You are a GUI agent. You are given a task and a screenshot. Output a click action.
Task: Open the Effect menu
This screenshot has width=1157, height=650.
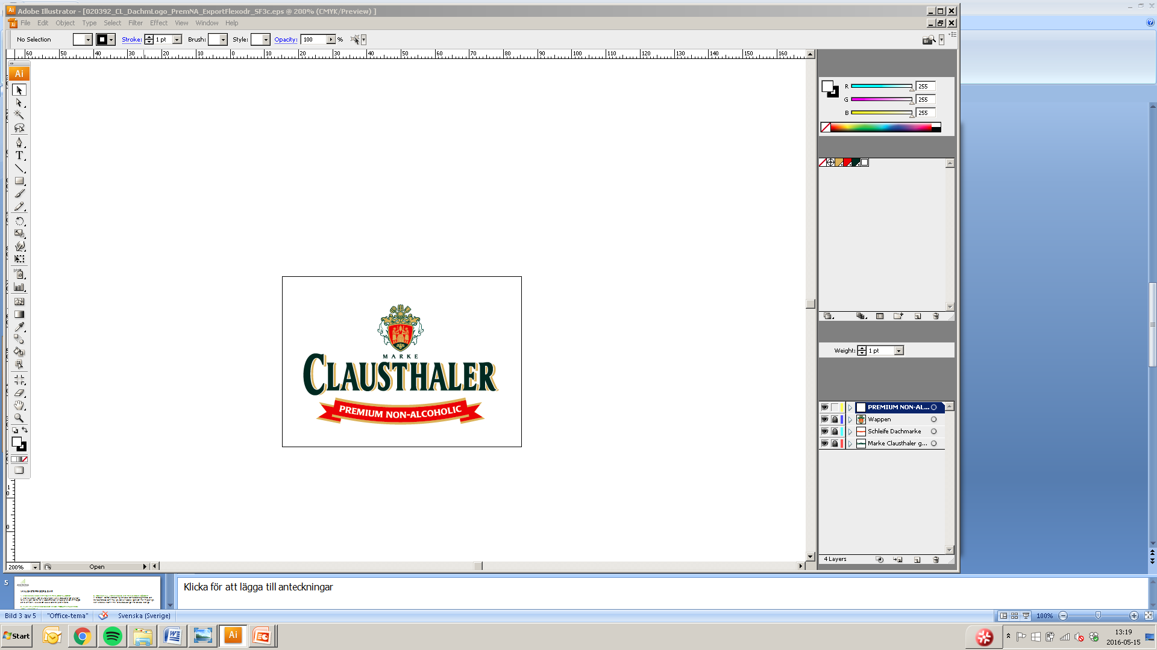158,23
